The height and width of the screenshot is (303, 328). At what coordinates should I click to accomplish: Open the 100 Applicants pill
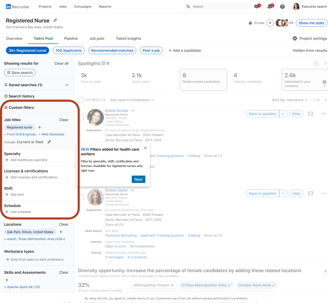(x=69, y=50)
